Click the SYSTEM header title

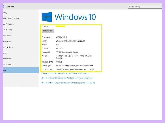point(10,7)
